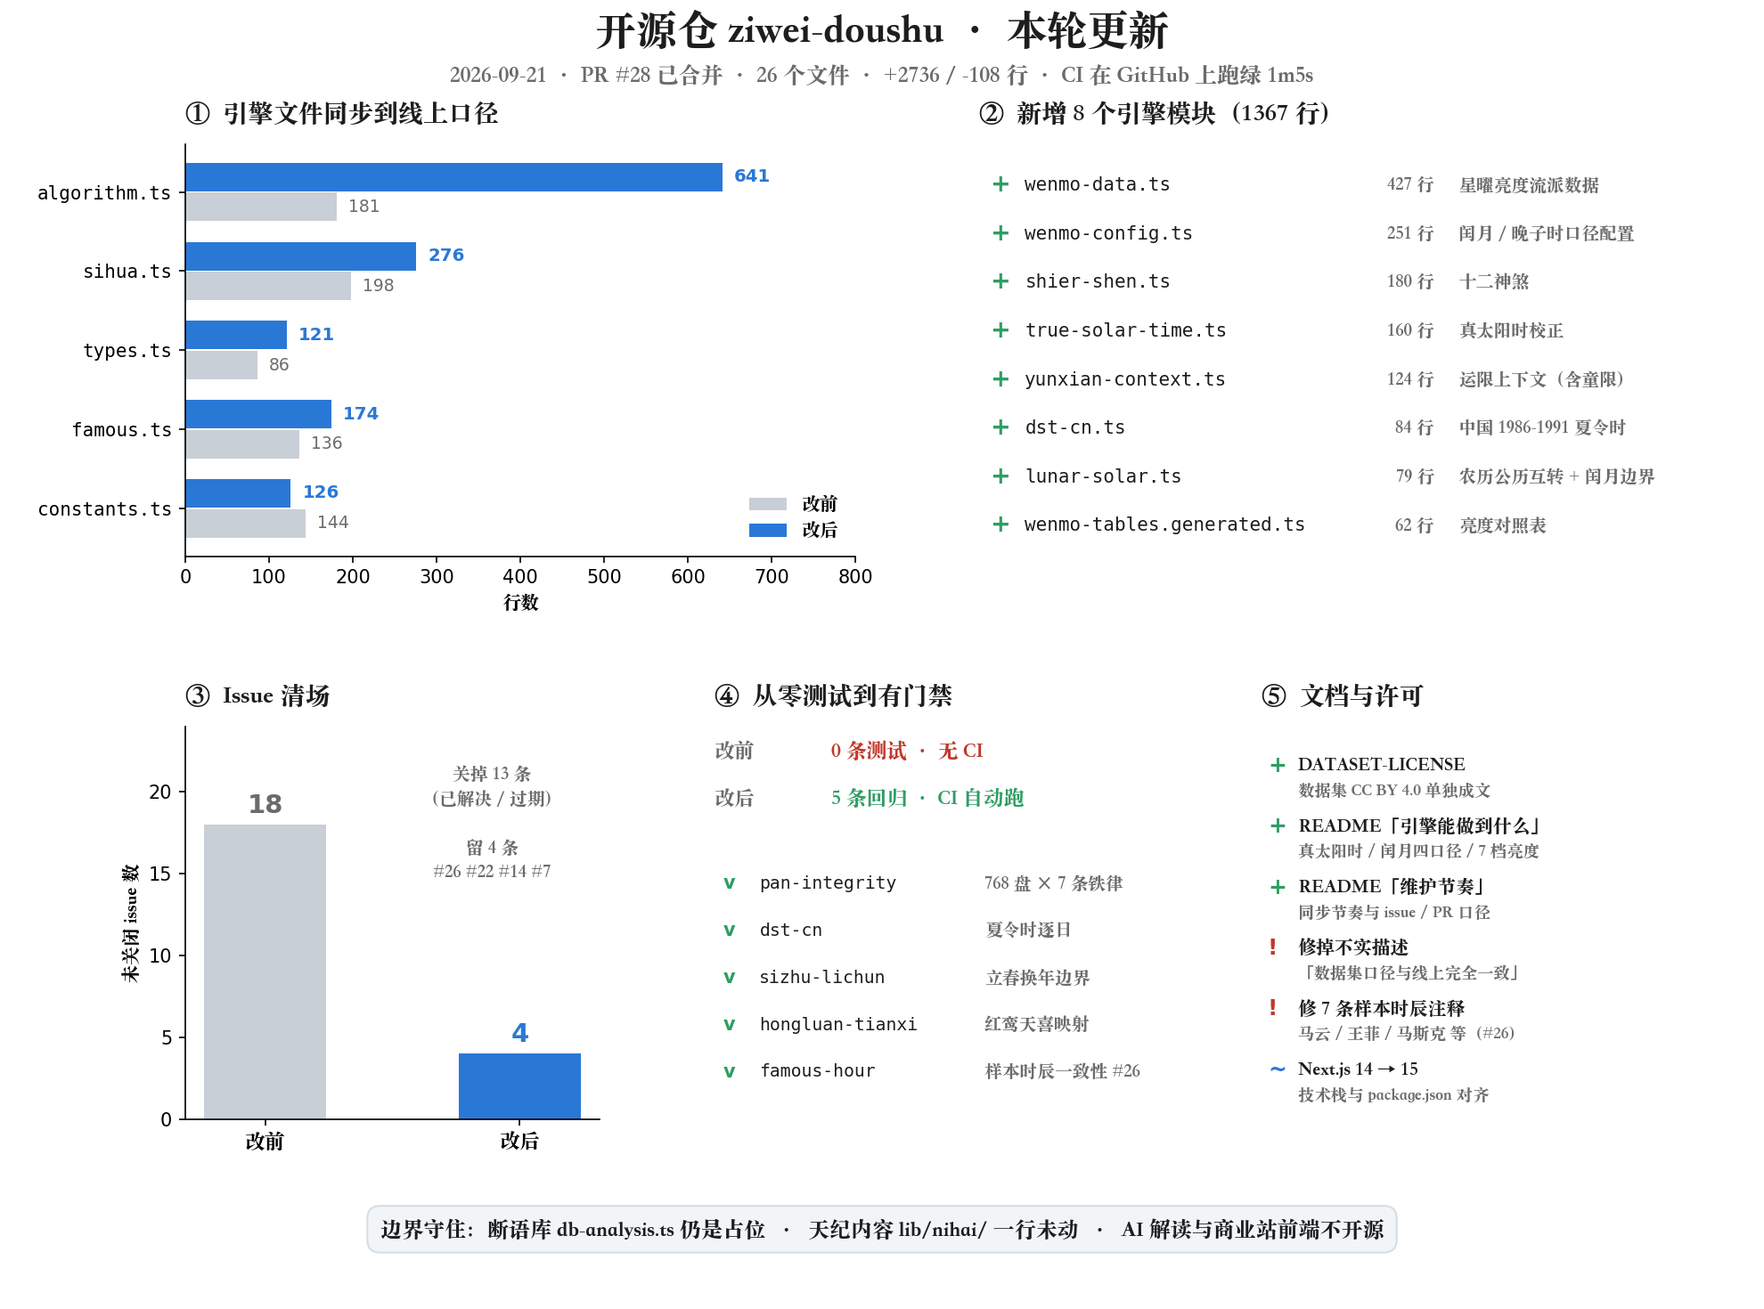Image resolution: width=1764 pixels, height=1309 pixels.
Task: Click the green text '5 条回归 · CI 自动跑'
Action: click(927, 798)
